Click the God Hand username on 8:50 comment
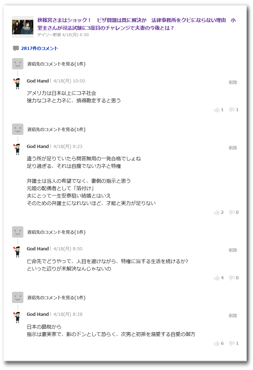 pyautogui.click(x=38, y=249)
